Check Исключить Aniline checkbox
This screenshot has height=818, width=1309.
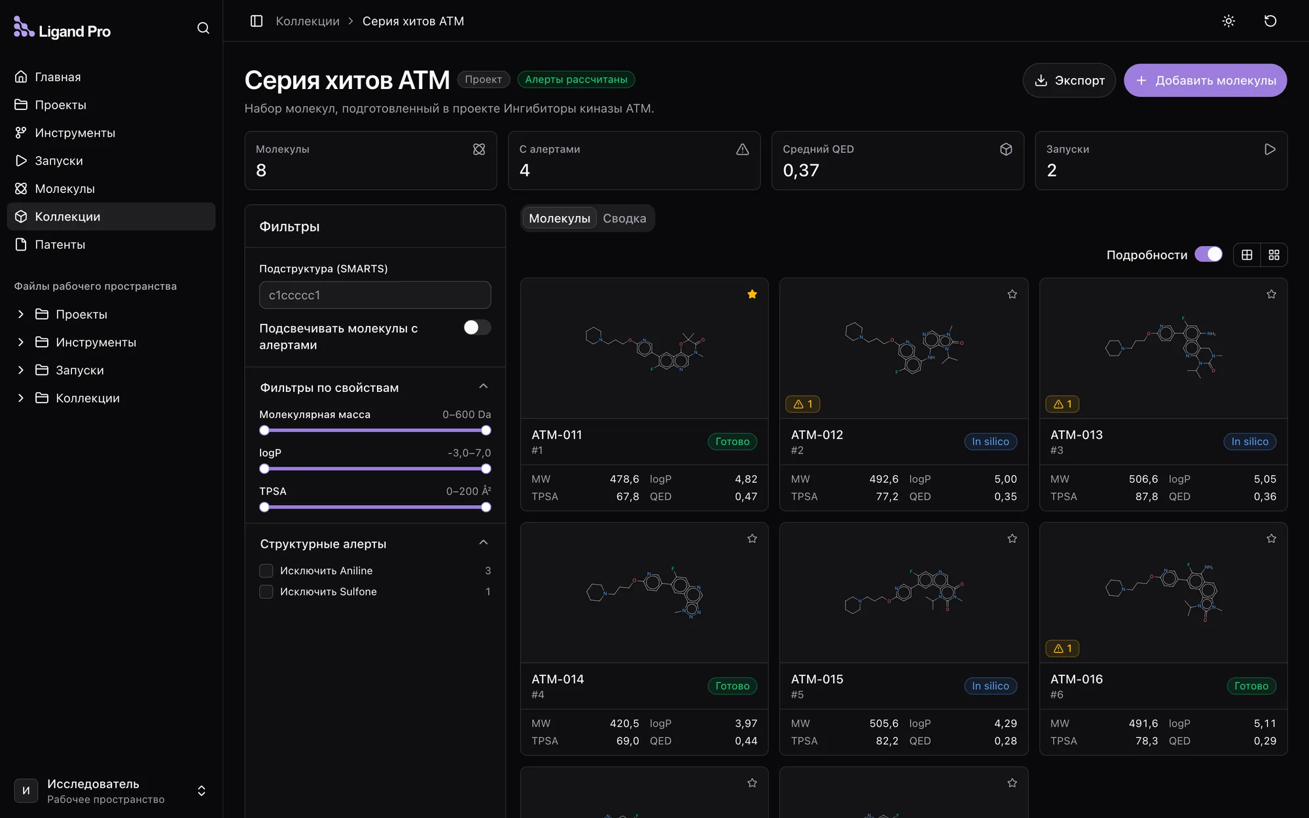point(266,571)
